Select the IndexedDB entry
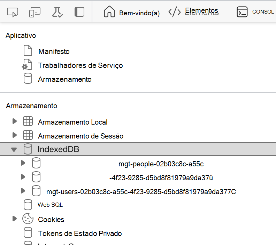This screenshot has width=276, height=245. coord(138,149)
